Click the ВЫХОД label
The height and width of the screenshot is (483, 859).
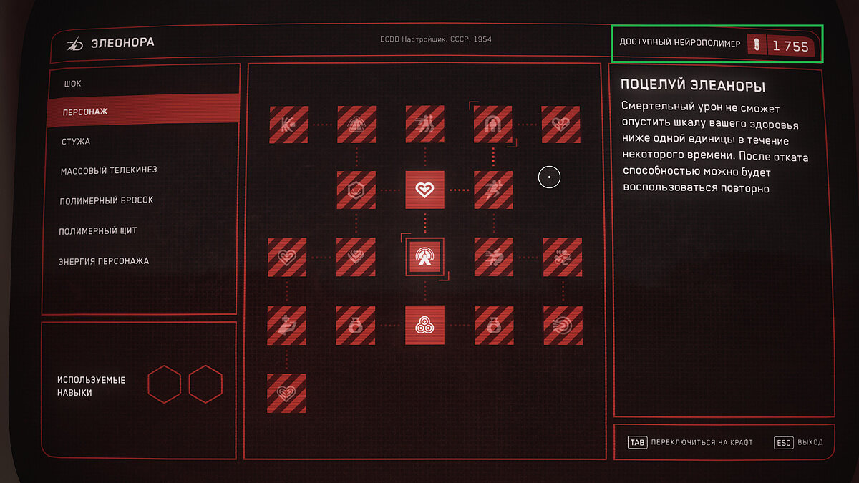(x=811, y=443)
